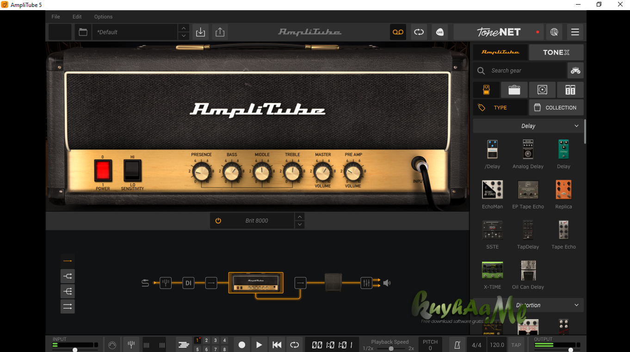Choose the parallel dual signal chain layout
The width and height of the screenshot is (630, 352).
click(x=68, y=307)
